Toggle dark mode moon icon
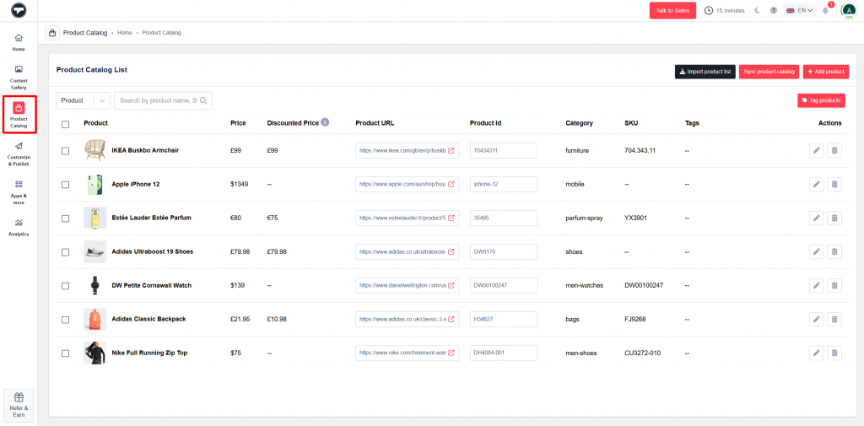 758,10
